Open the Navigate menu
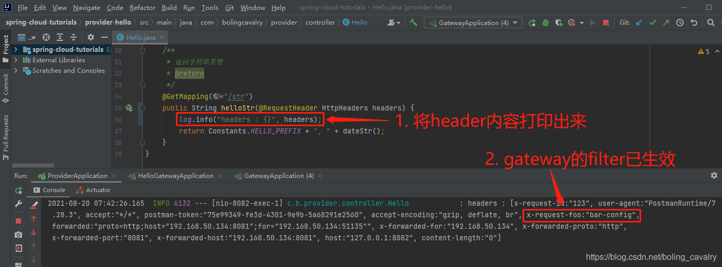Screen dimensions: 722x267 (87, 7)
